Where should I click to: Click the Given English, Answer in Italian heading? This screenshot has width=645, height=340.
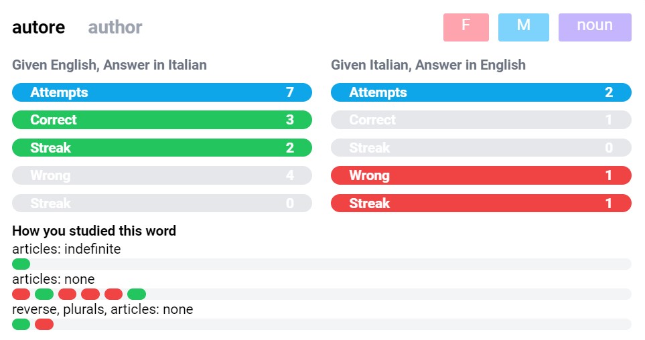109,65
